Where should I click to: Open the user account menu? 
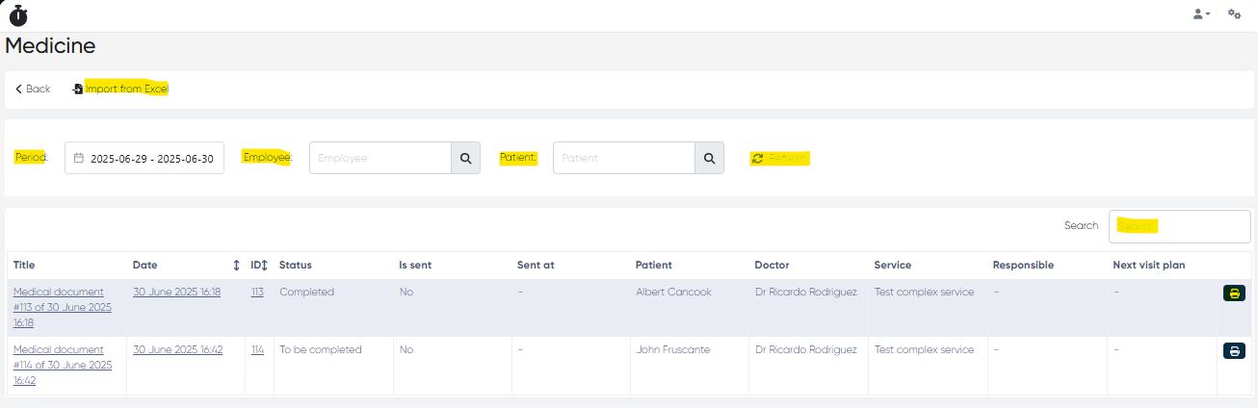point(1200,14)
